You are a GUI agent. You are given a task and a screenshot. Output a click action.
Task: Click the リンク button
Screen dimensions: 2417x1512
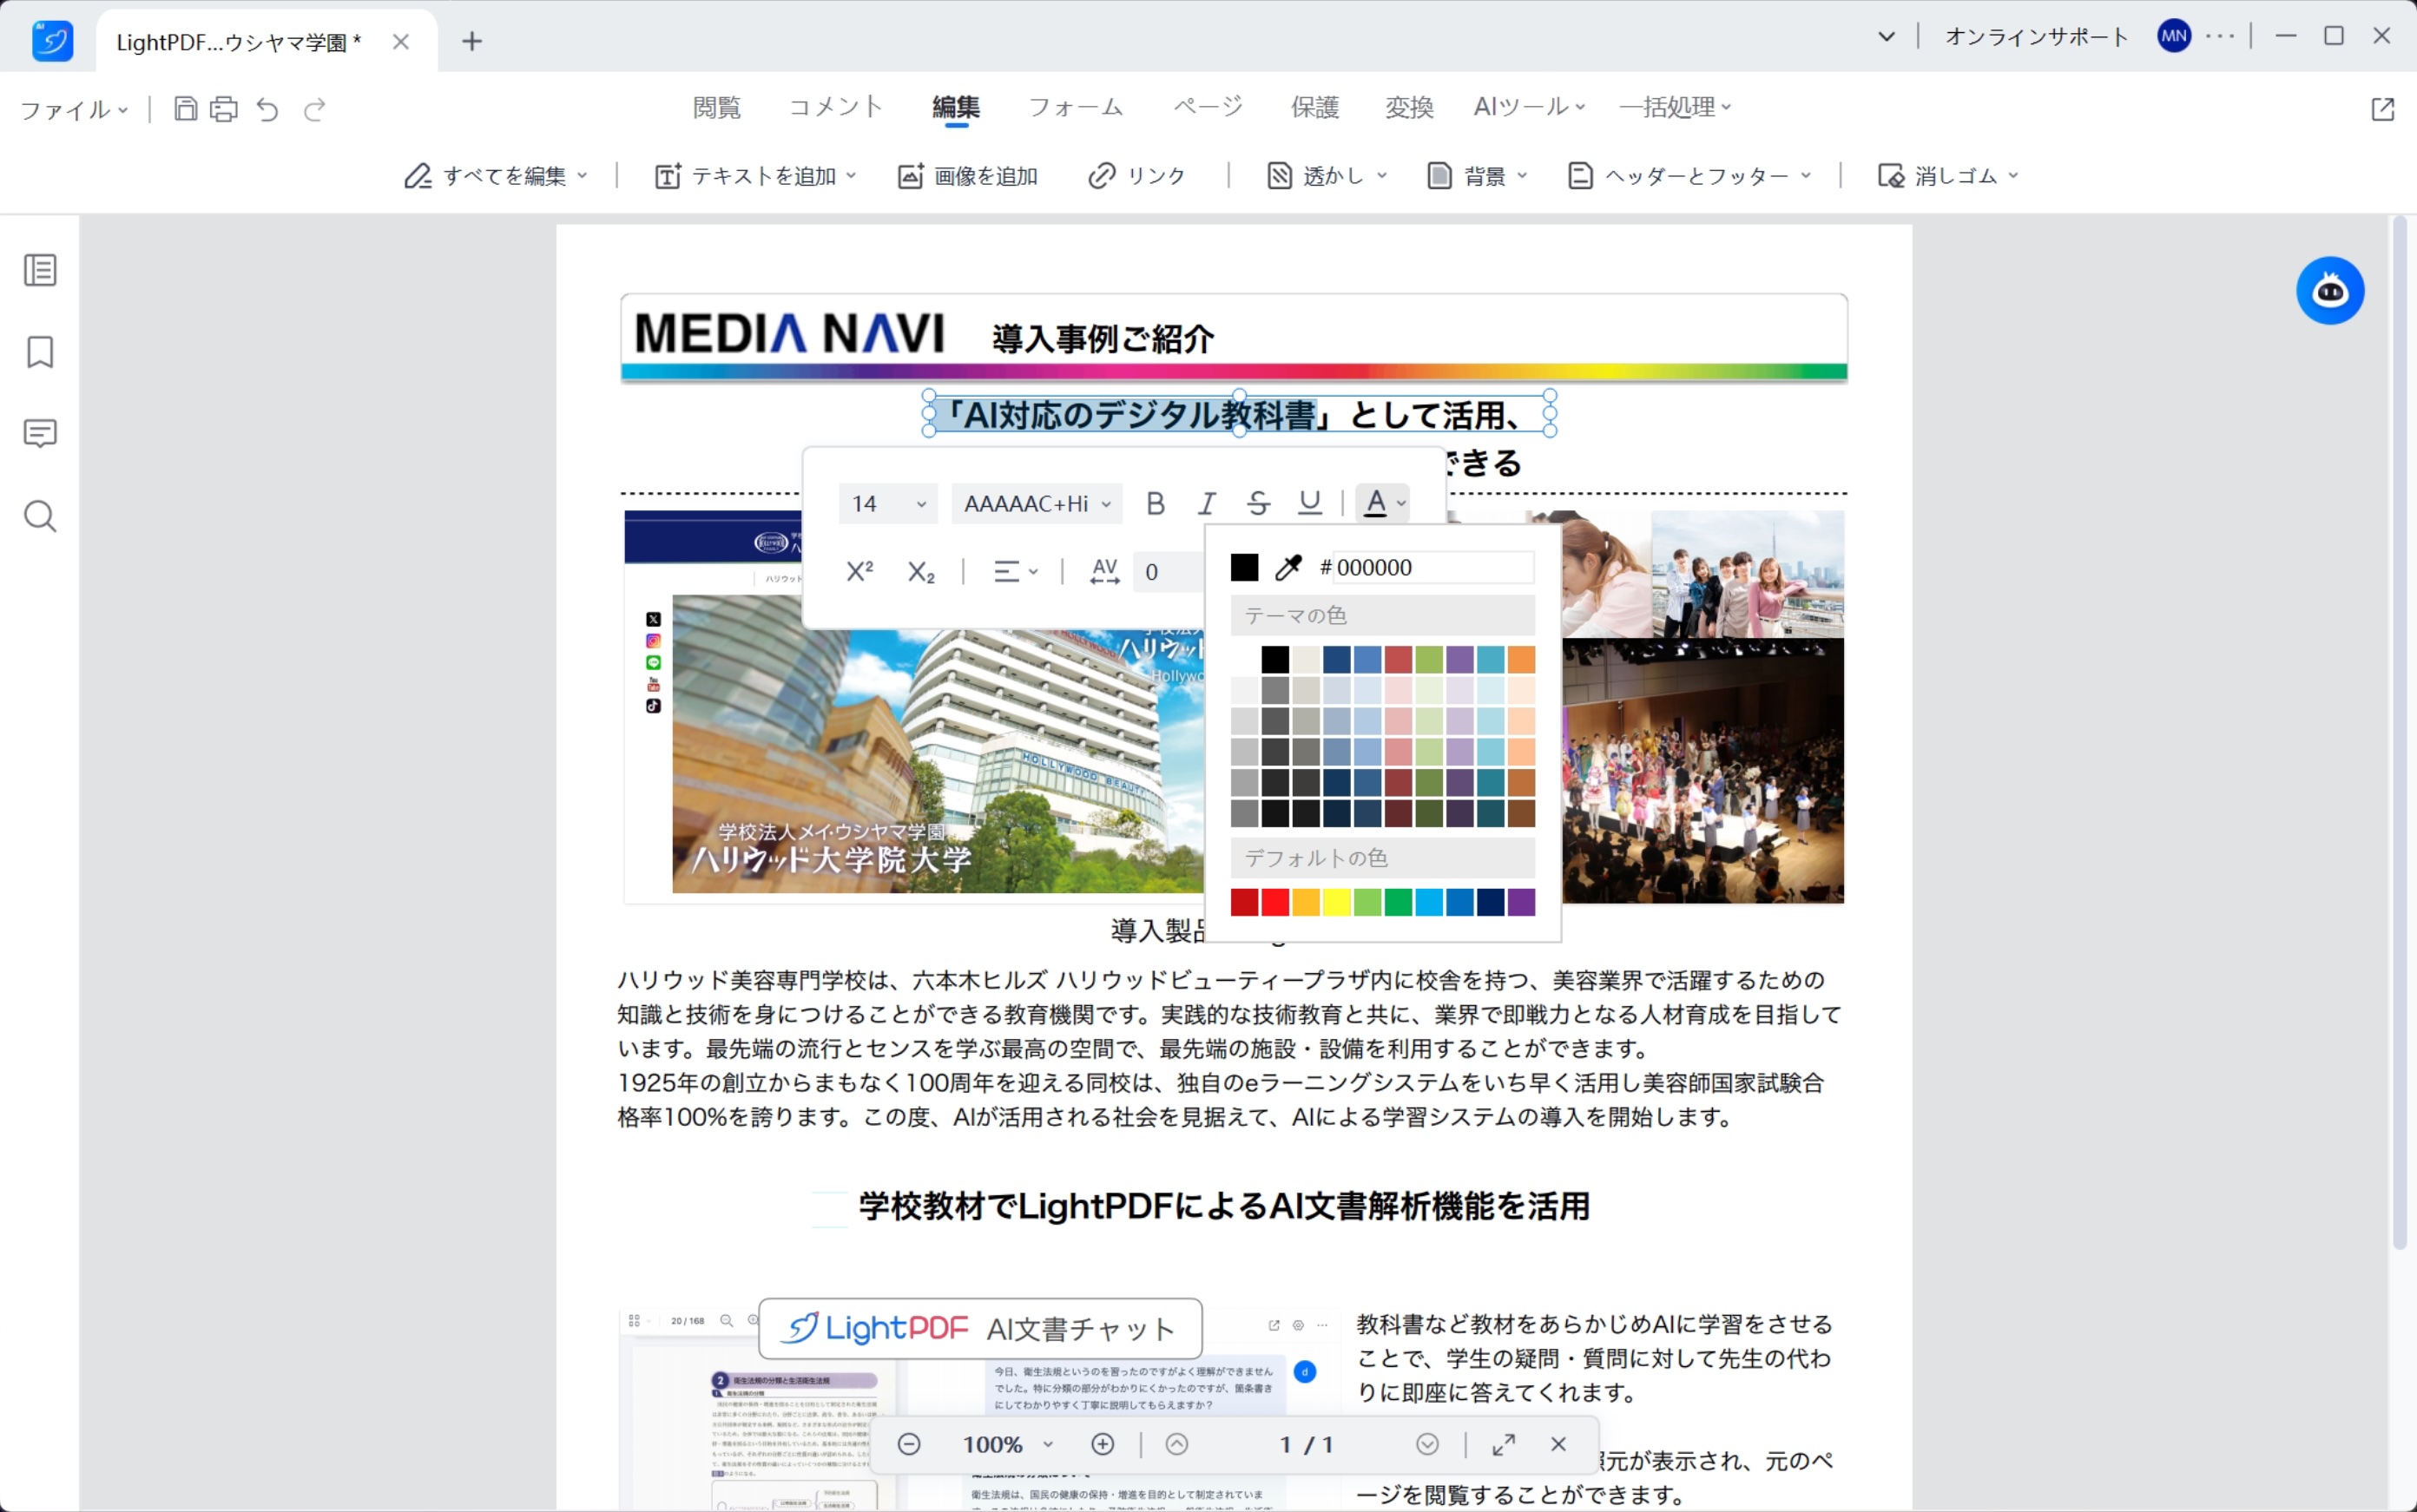coord(1137,176)
